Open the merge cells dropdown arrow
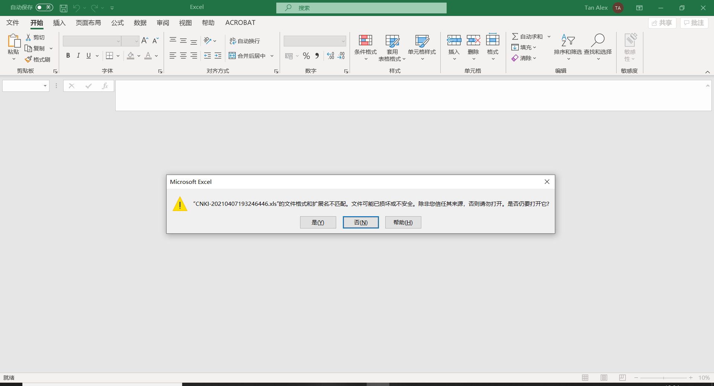 [272, 56]
